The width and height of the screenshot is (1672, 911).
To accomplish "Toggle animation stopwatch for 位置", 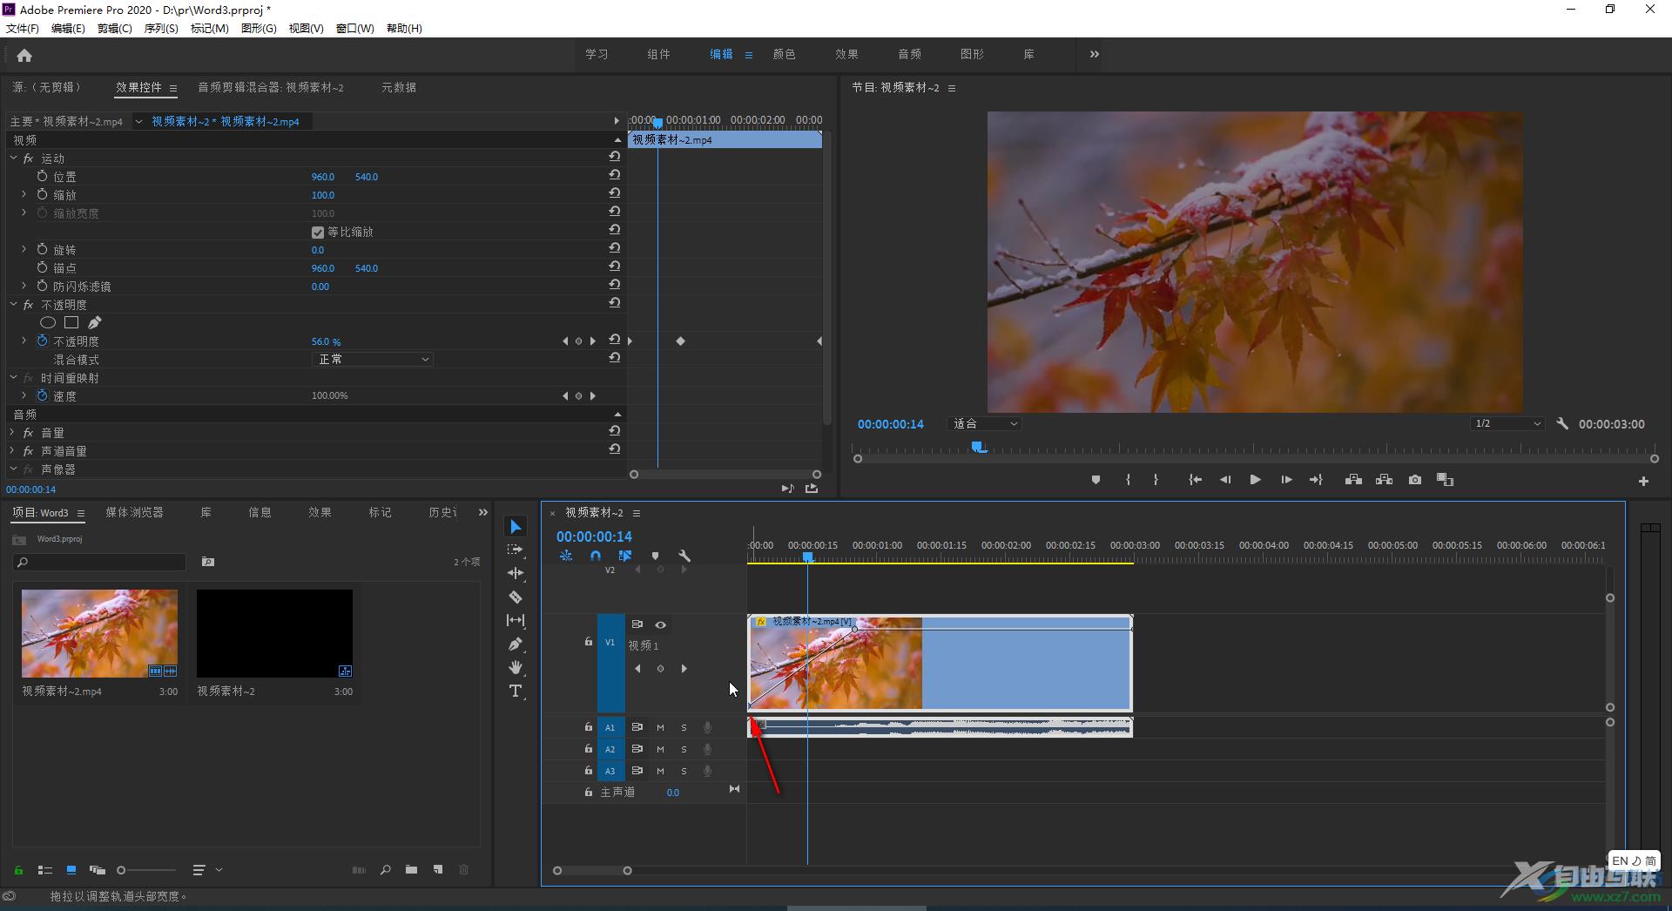I will point(42,176).
